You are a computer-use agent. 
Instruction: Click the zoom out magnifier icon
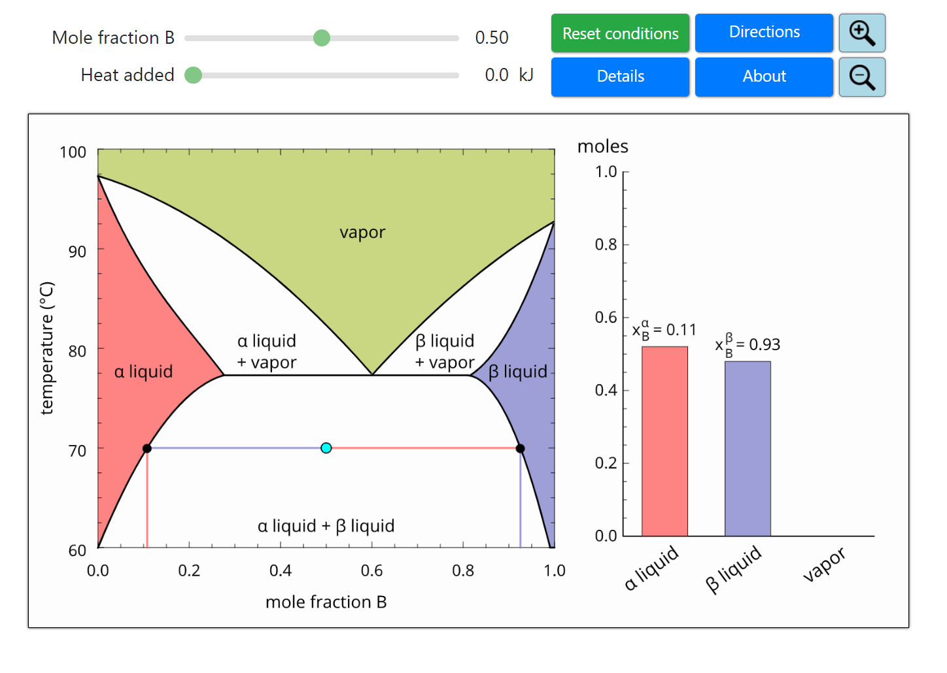coord(861,77)
